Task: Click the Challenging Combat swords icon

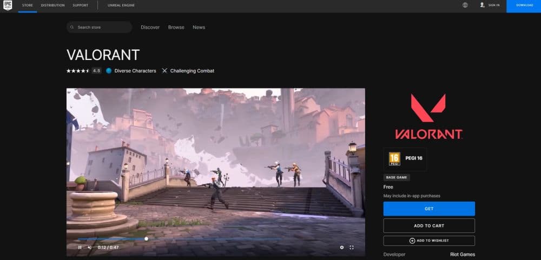Action: click(x=164, y=71)
